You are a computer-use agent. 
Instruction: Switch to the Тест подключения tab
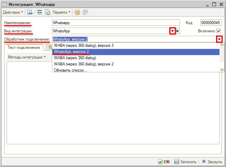(24, 48)
